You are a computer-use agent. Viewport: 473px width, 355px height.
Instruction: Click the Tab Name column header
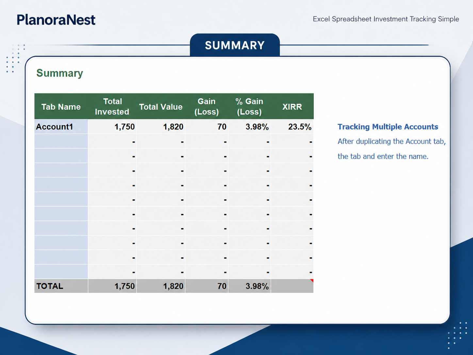point(61,107)
